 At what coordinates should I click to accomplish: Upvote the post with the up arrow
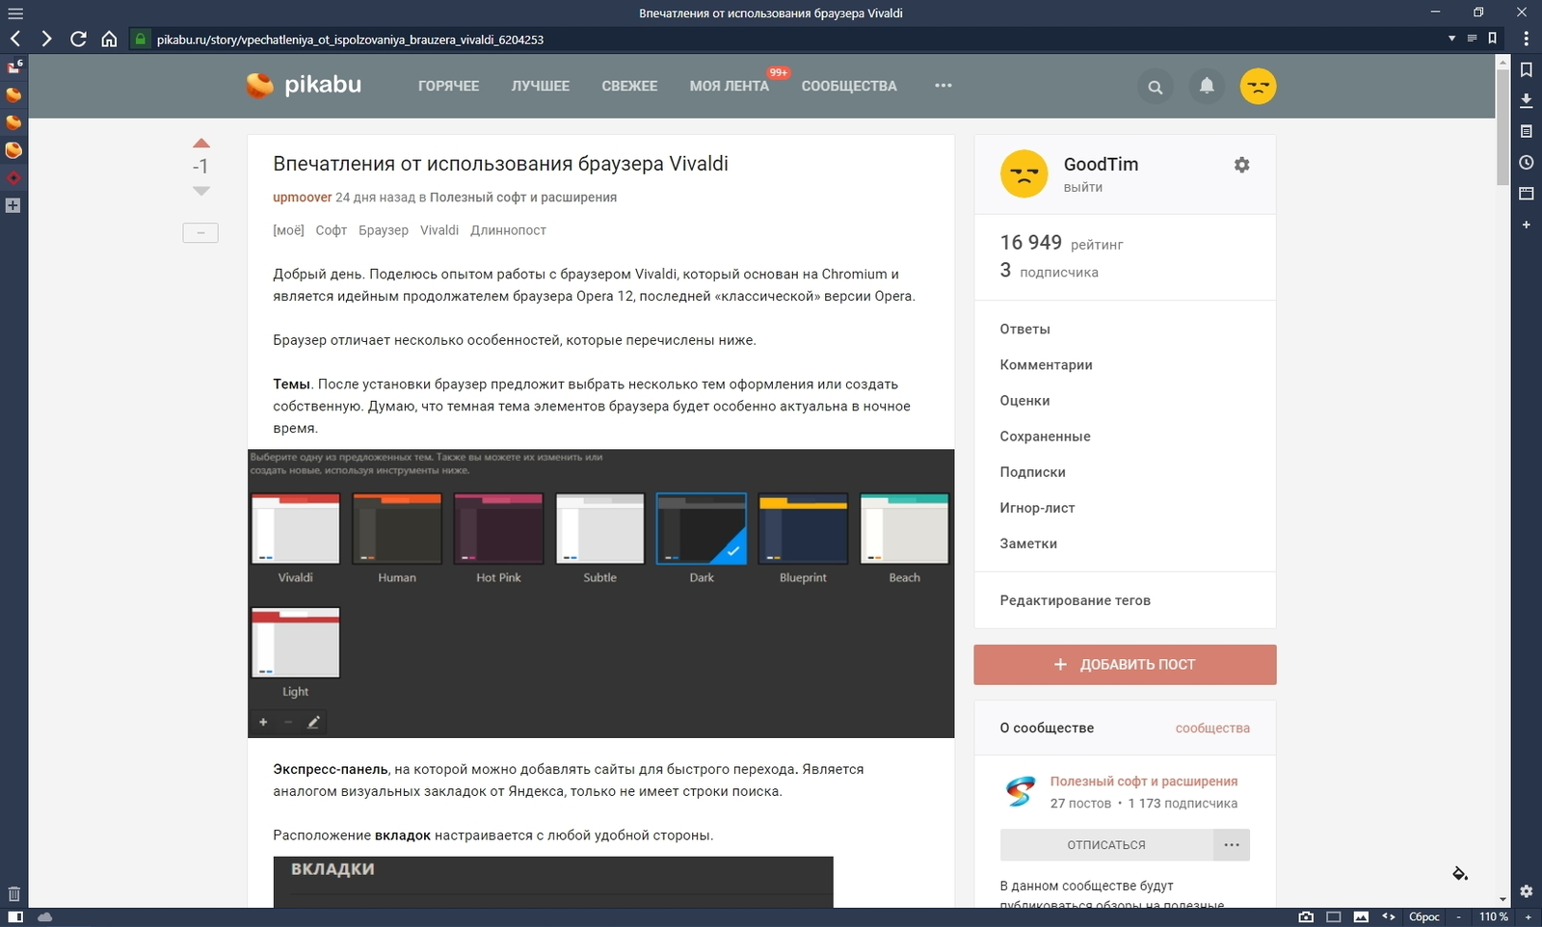click(200, 144)
